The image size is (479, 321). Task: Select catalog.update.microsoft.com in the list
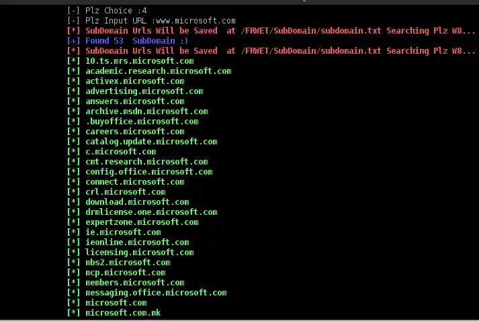coord(151,142)
